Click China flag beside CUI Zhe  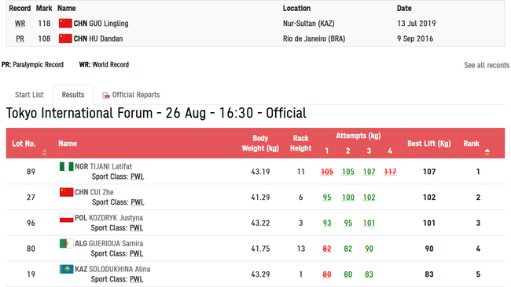pos(67,192)
